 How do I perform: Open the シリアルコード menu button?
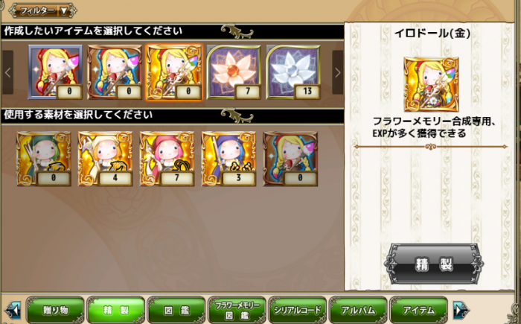(298, 310)
